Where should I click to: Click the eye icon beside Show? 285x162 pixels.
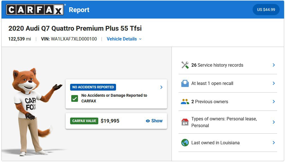(x=148, y=121)
